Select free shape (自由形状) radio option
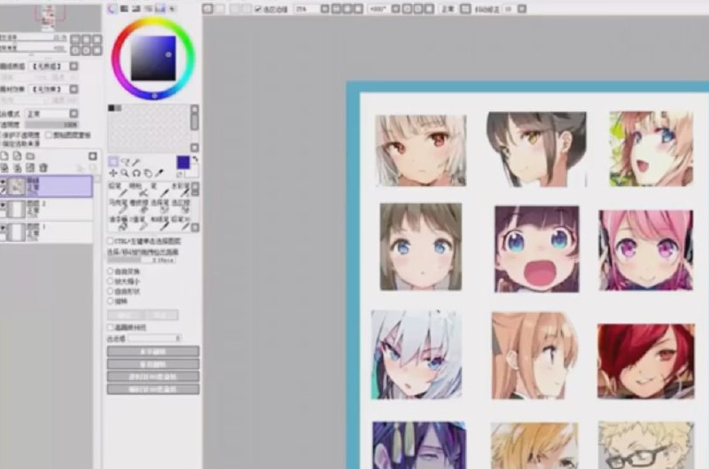Image resolution: width=709 pixels, height=469 pixels. [x=110, y=292]
